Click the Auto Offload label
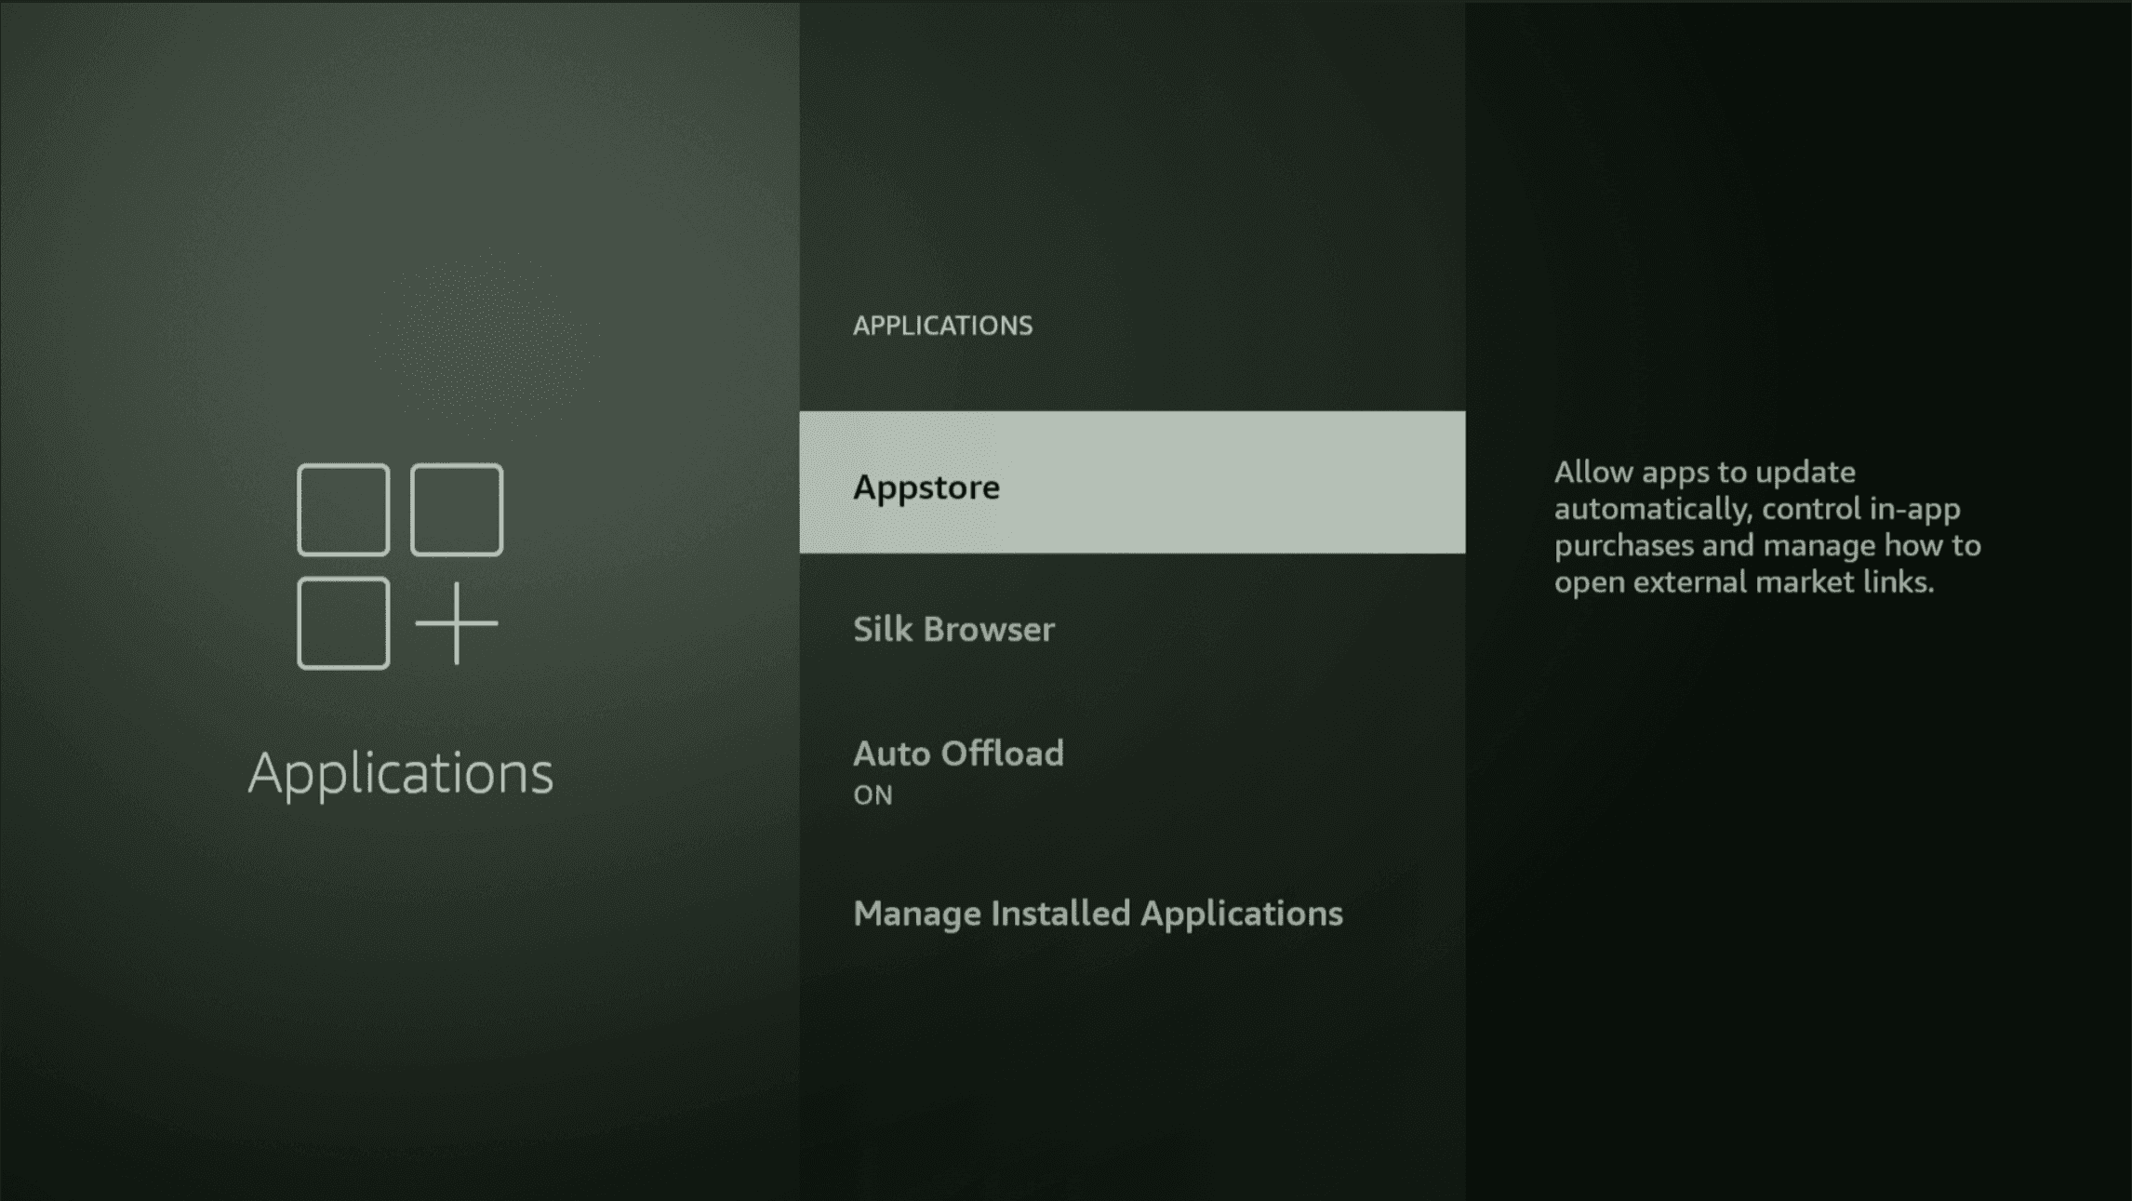 coord(958,754)
